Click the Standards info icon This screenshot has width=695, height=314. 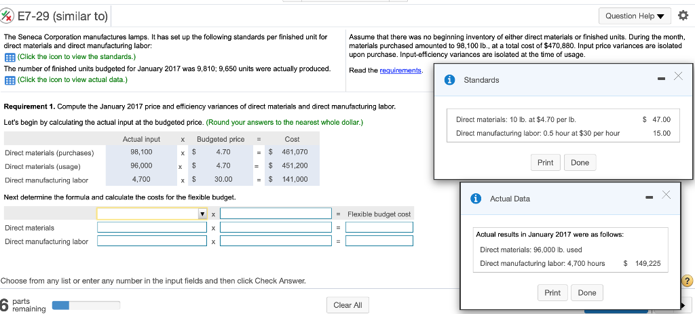450,80
